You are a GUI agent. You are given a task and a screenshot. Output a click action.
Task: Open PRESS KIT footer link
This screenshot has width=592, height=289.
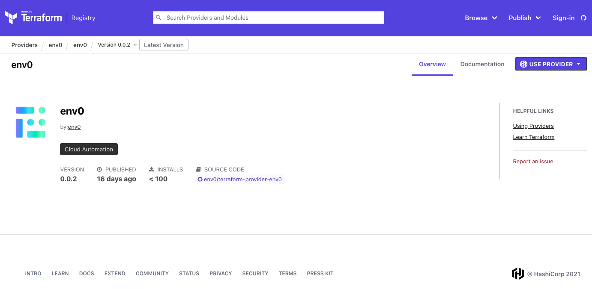click(x=320, y=274)
